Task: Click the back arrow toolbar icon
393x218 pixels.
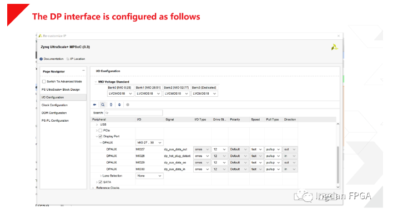Action: click(94, 105)
